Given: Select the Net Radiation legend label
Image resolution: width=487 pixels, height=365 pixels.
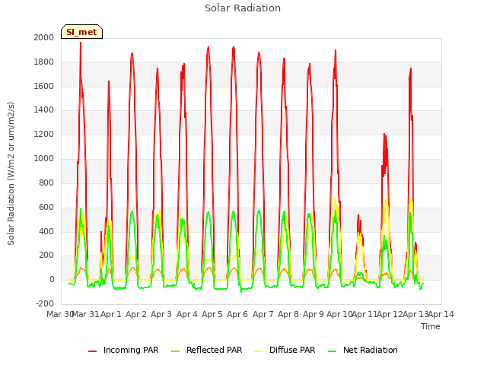Looking at the screenshot, I should pos(371,350).
